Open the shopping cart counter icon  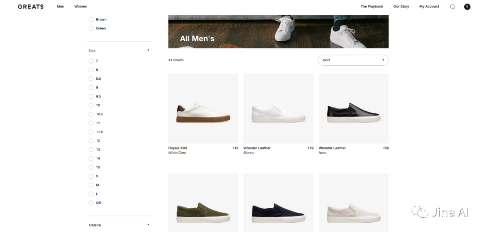pos(467,6)
